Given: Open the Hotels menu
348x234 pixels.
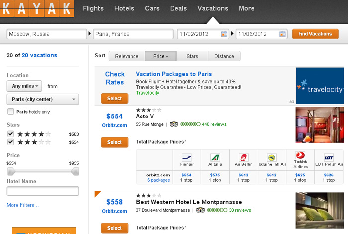Looking at the screenshot, I should [124, 8].
